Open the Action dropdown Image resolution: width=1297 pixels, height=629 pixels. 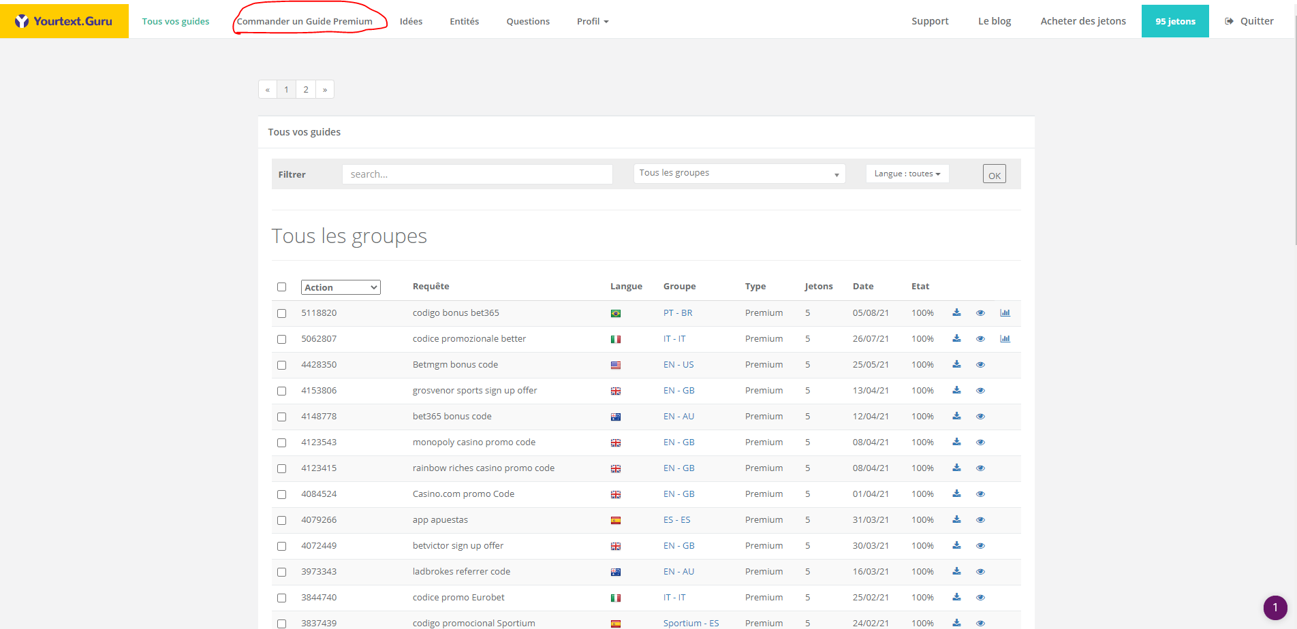pyautogui.click(x=341, y=287)
